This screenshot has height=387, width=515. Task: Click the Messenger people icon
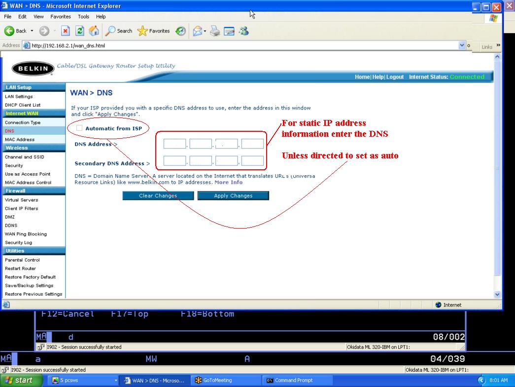pos(244,31)
